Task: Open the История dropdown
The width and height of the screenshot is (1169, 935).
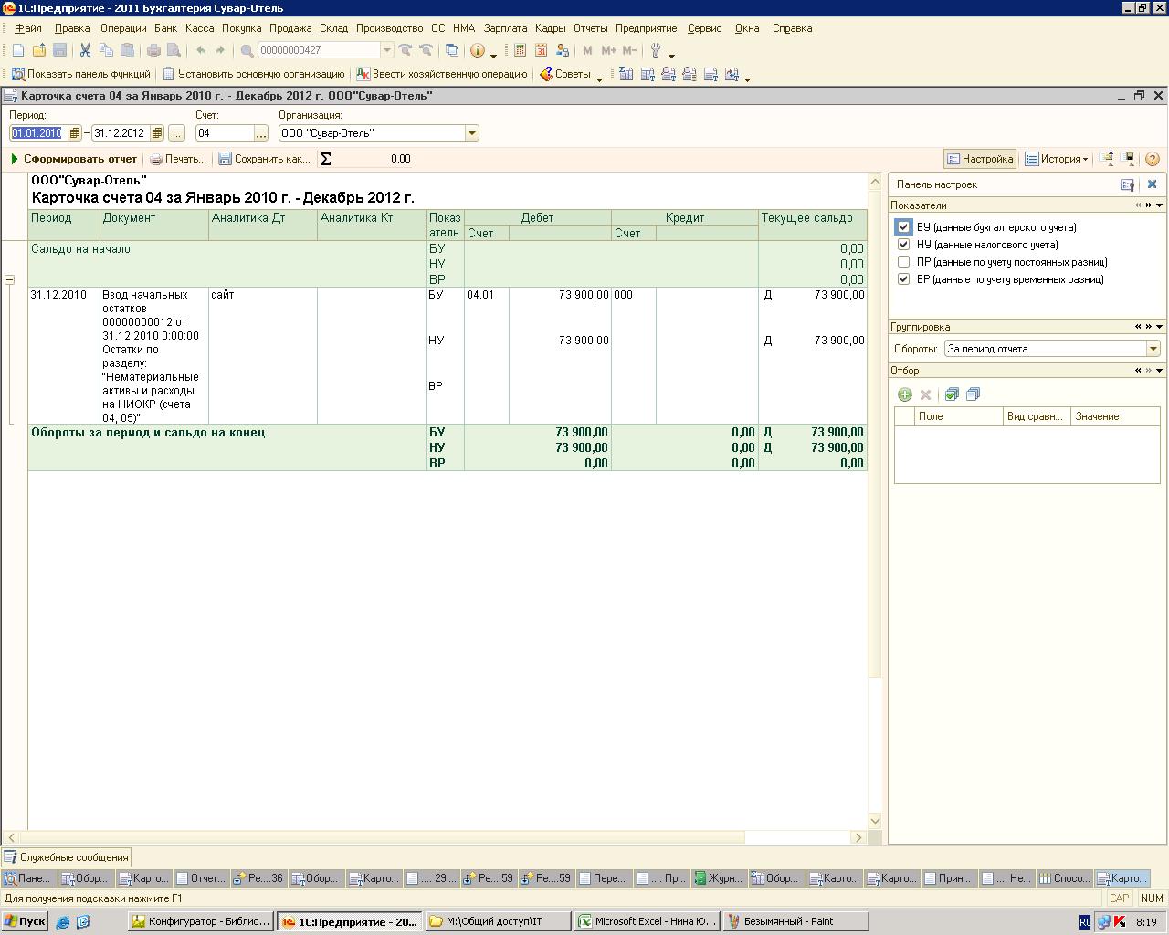Action: (1056, 159)
